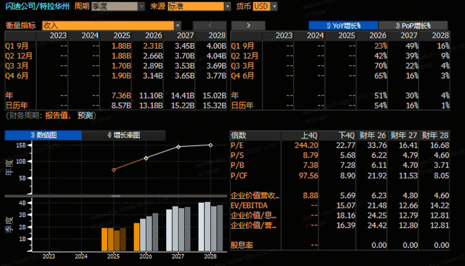Screen dimensions: 465x266
Task: Expand the 衡量指标 收入 metric dropdown
Action: [x=103, y=25]
